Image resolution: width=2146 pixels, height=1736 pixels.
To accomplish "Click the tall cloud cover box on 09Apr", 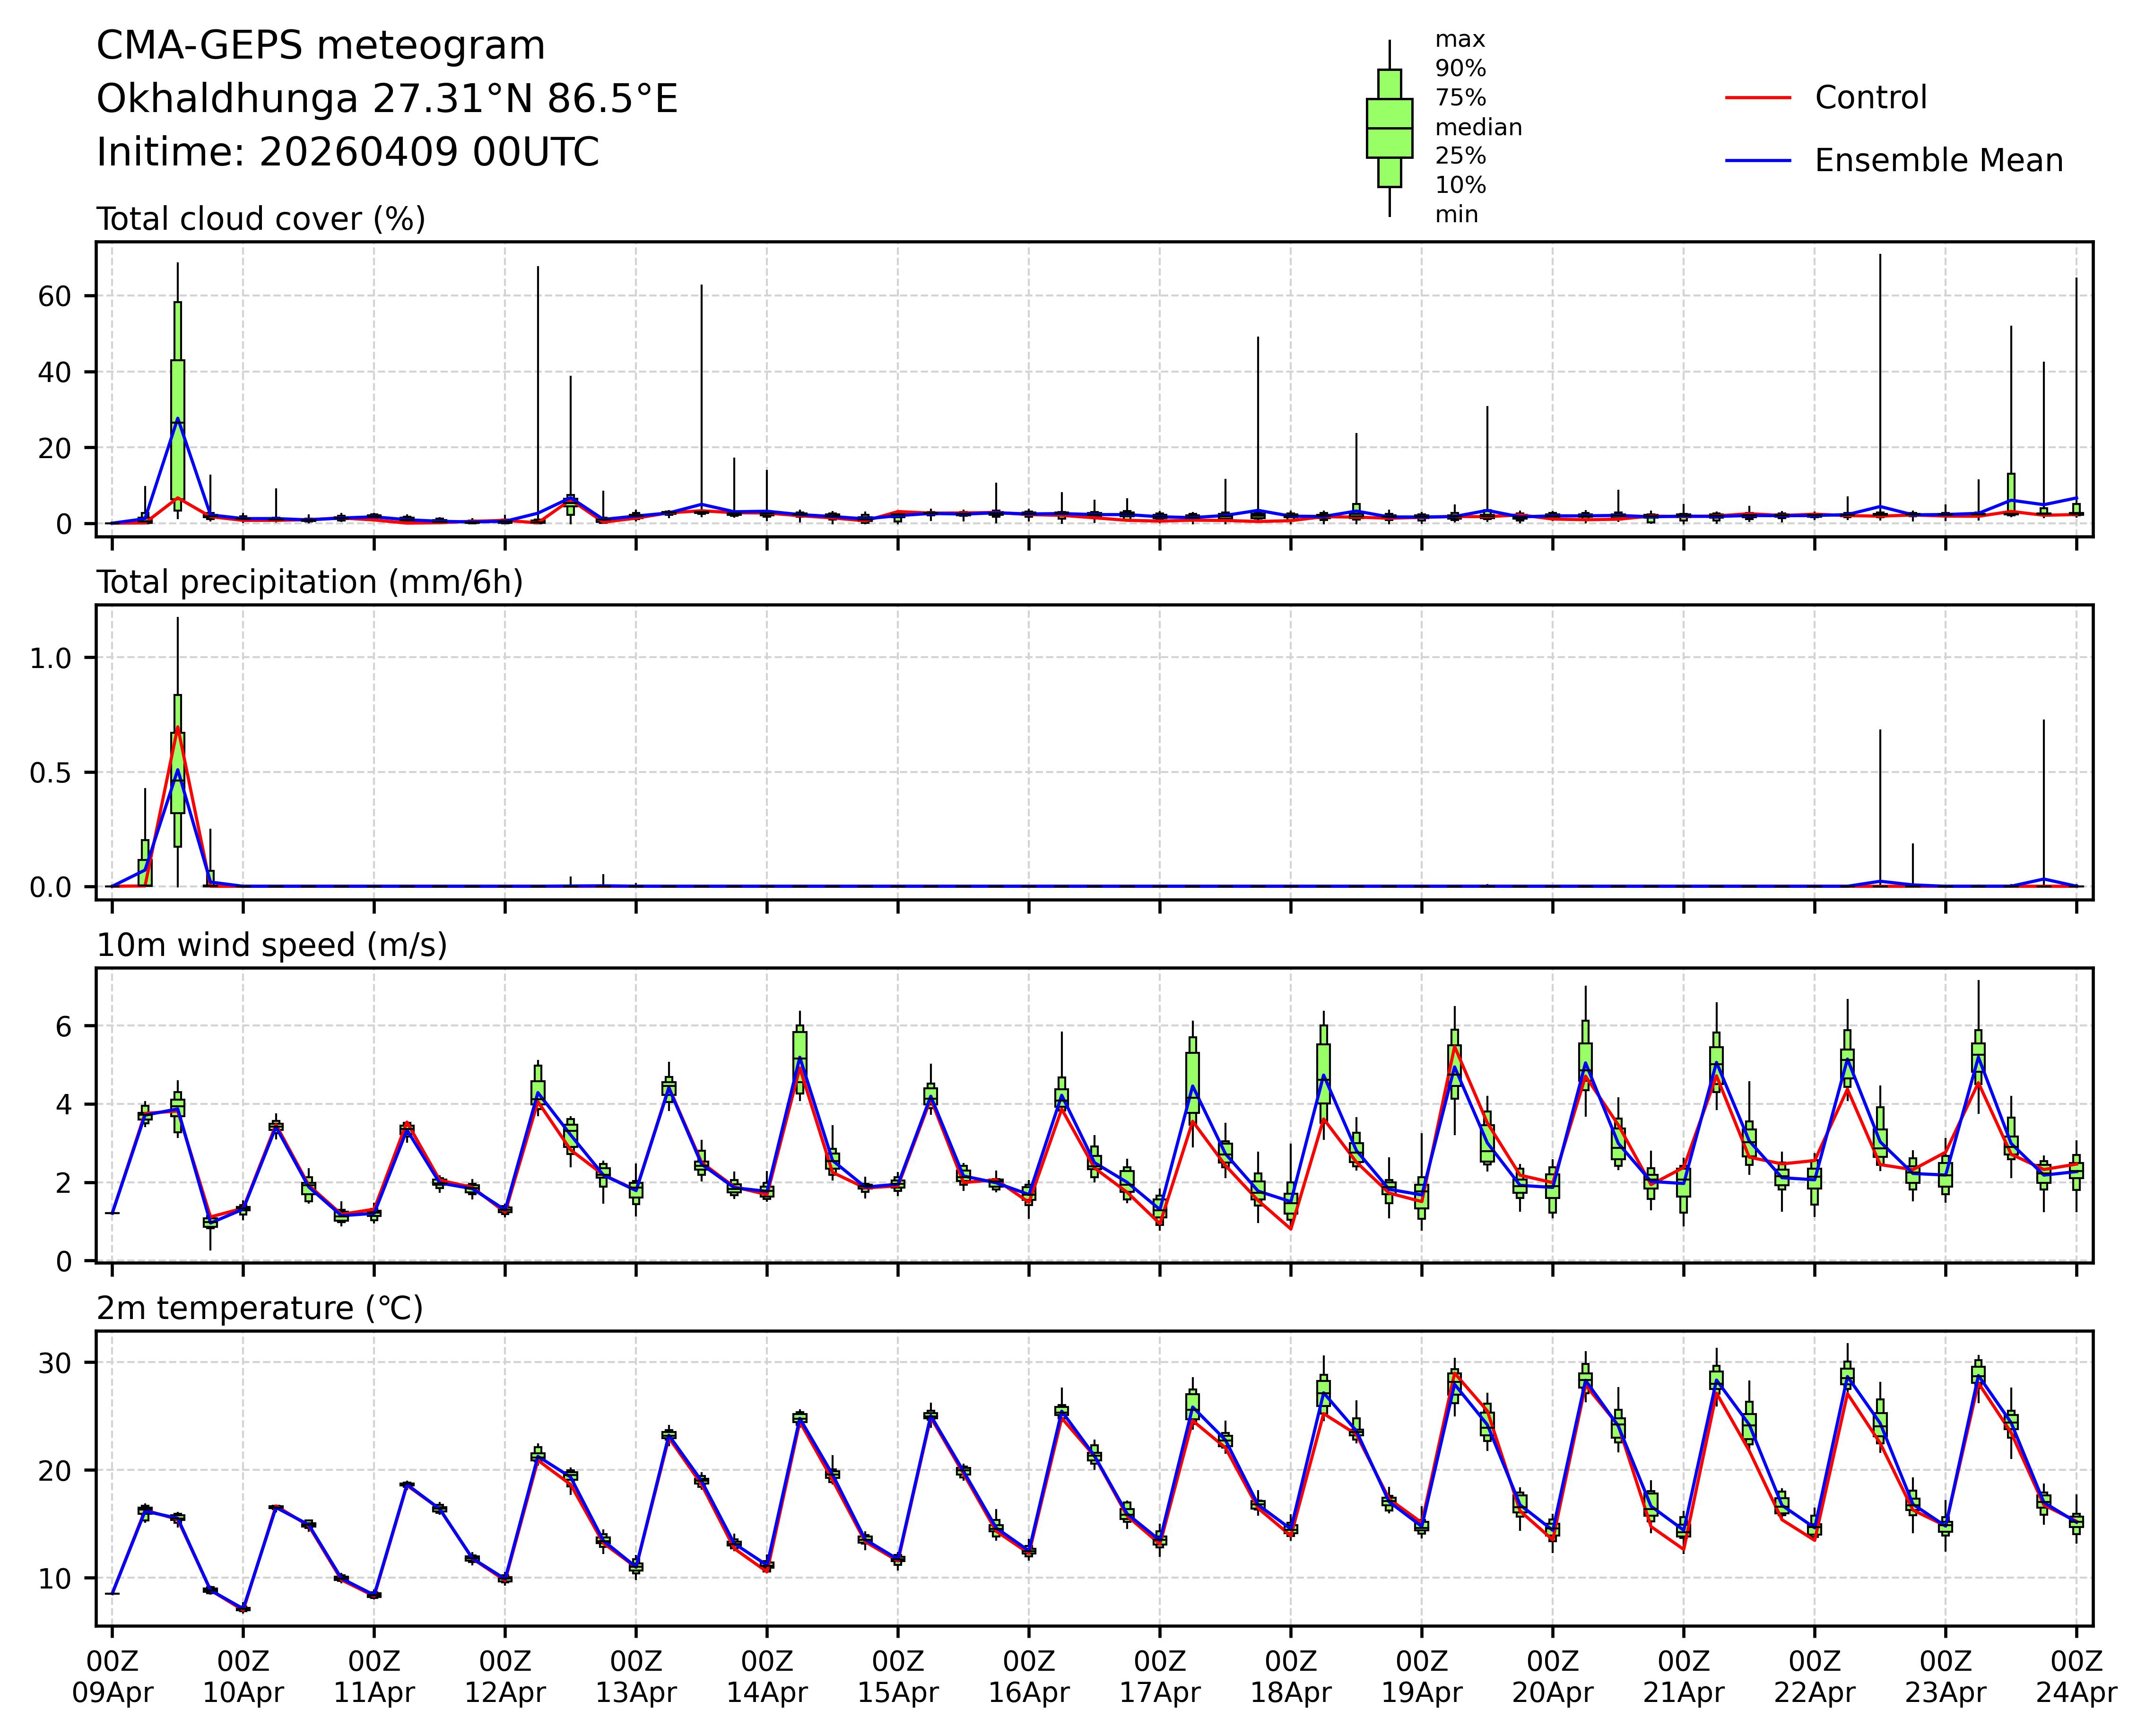I will pyautogui.click(x=177, y=400).
